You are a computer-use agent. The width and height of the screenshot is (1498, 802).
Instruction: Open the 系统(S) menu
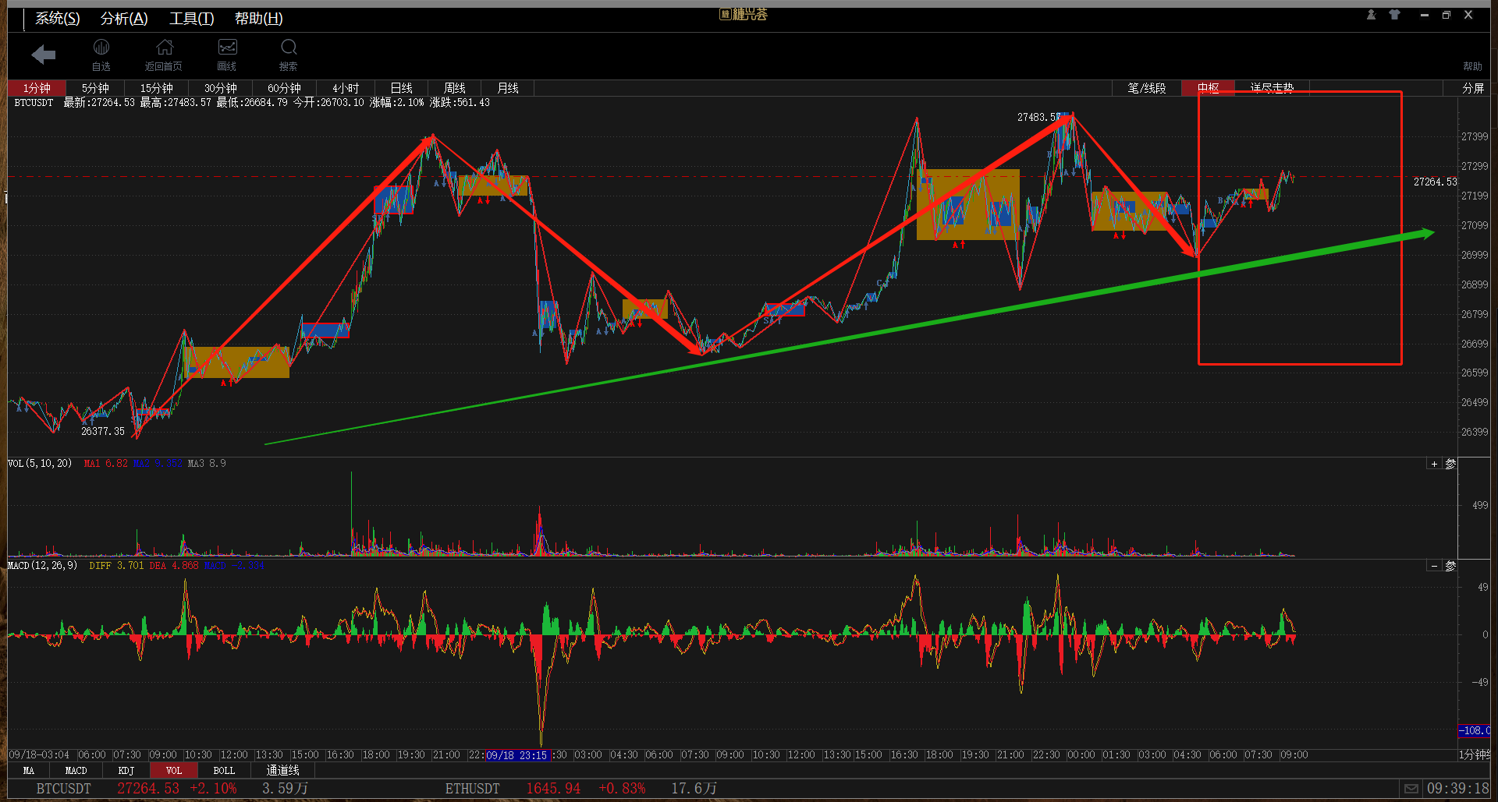[x=58, y=19]
